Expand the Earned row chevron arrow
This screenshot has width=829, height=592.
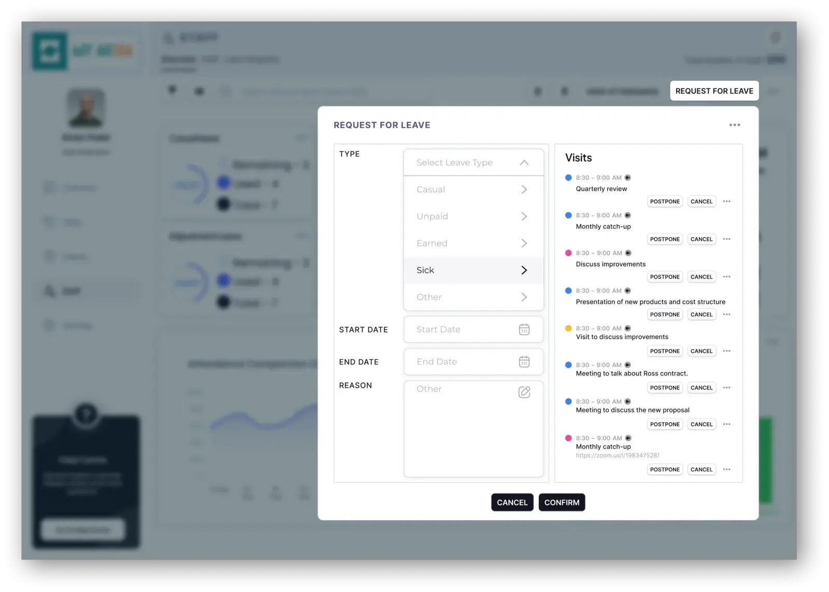tap(524, 243)
